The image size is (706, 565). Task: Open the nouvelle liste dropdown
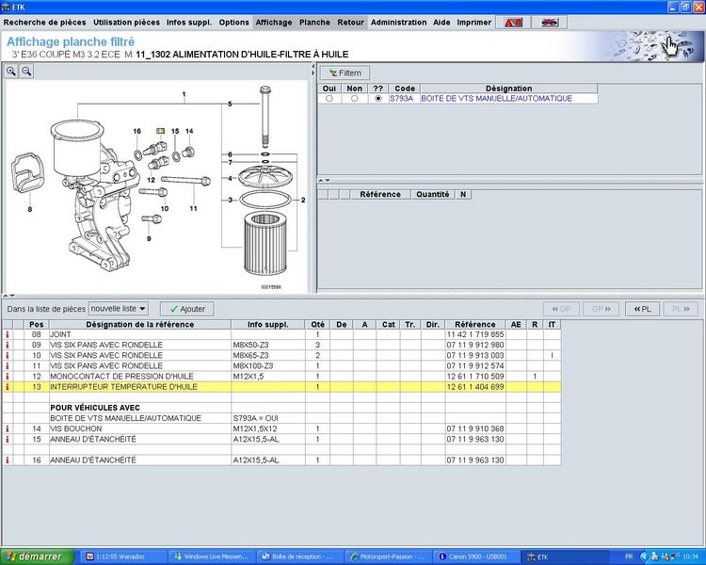[x=119, y=309]
